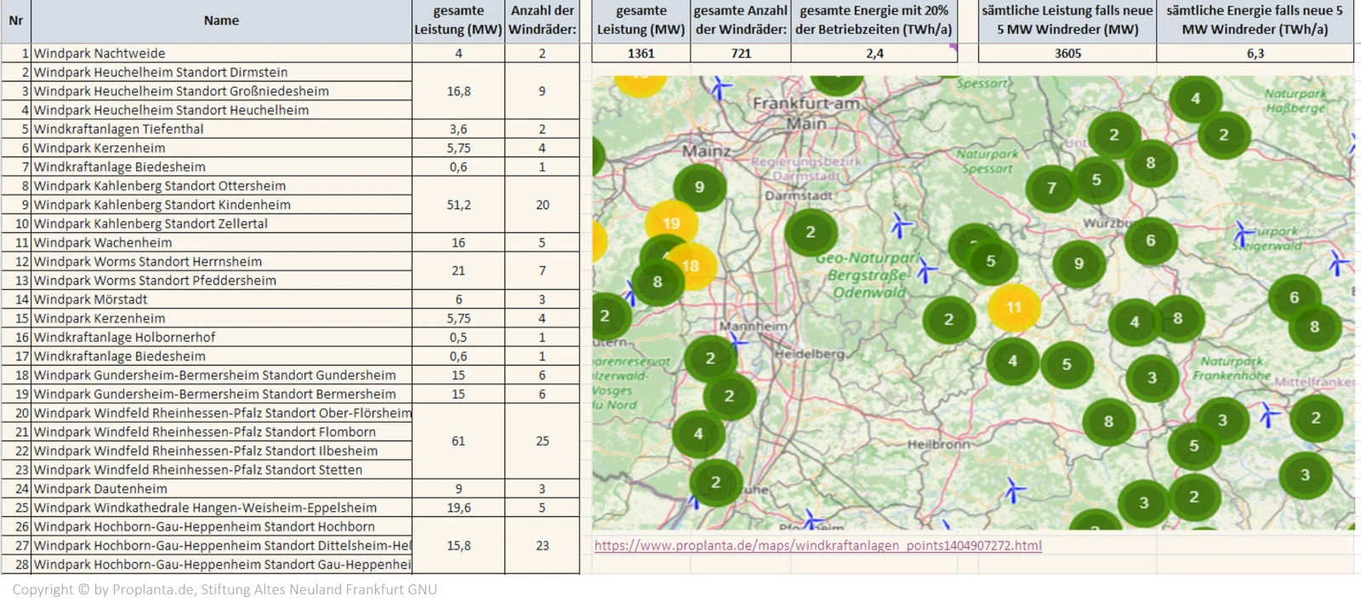Click turbine icon left of Mittelfranken label
Screen dimensions: 1361x608
pos(1269,415)
